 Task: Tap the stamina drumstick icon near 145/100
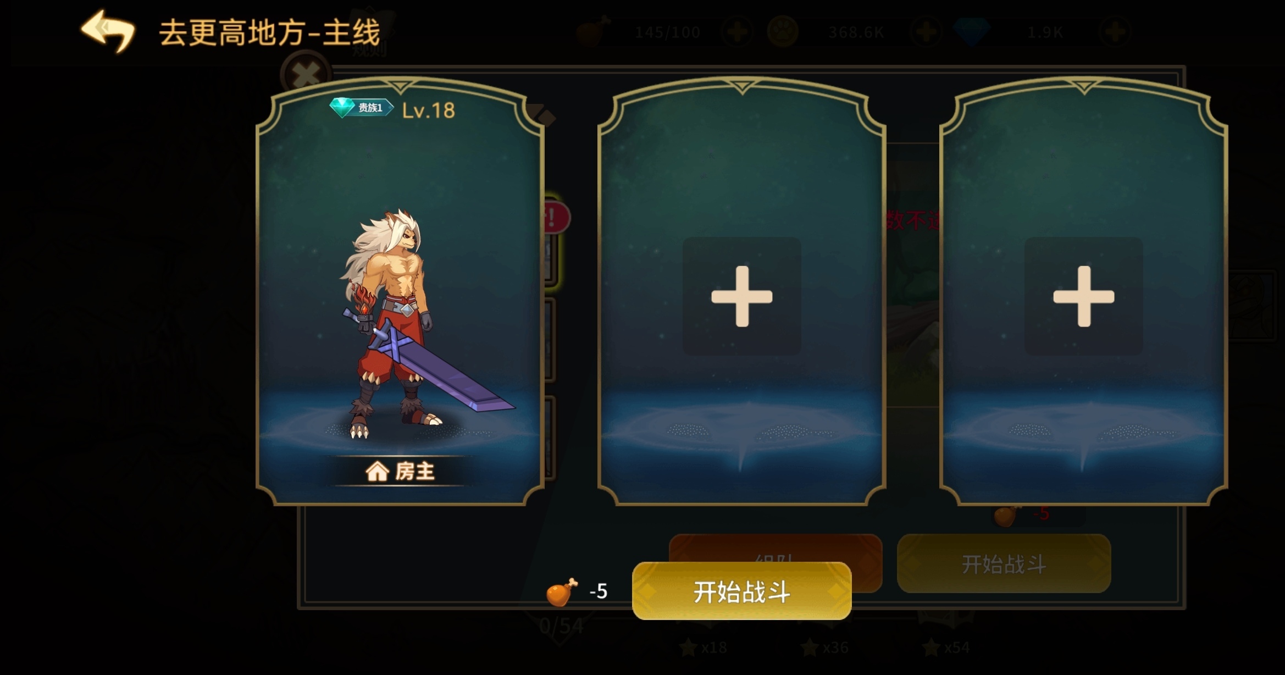click(593, 31)
